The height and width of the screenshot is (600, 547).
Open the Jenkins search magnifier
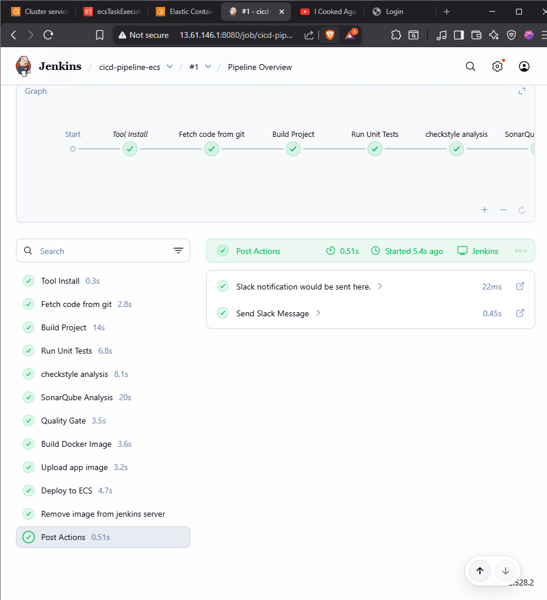(x=470, y=66)
